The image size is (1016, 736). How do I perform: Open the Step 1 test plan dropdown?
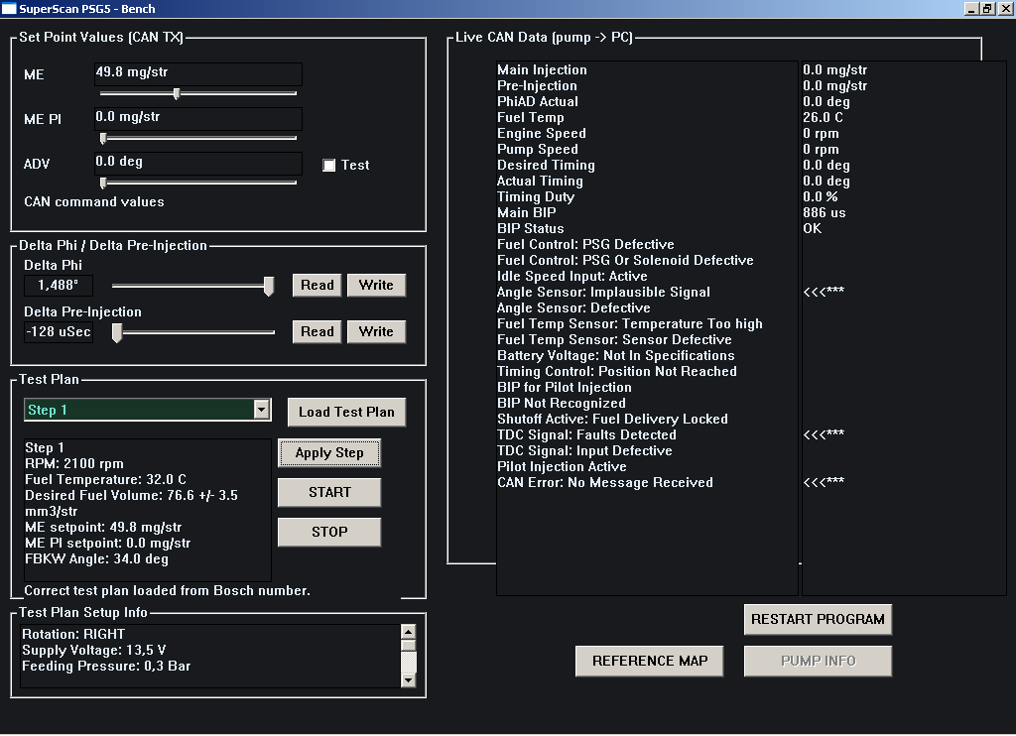261,410
